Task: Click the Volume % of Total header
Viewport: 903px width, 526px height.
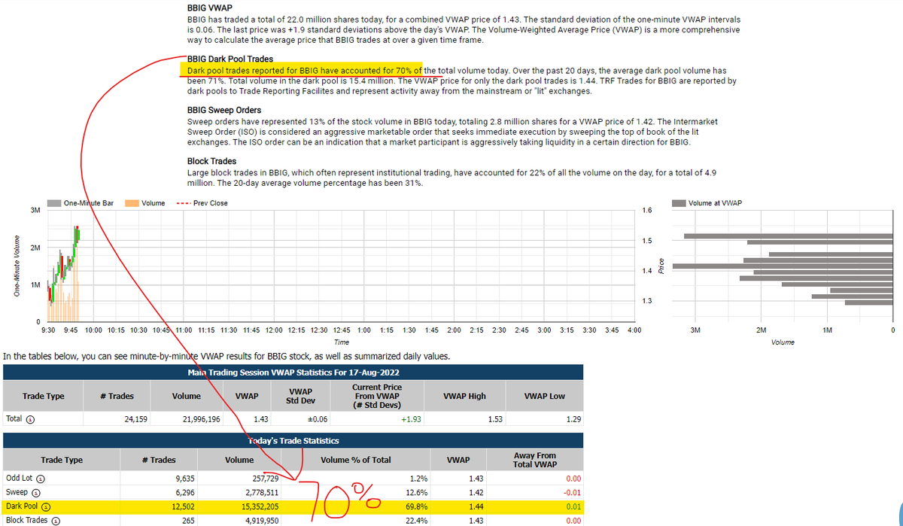Action: point(356,460)
